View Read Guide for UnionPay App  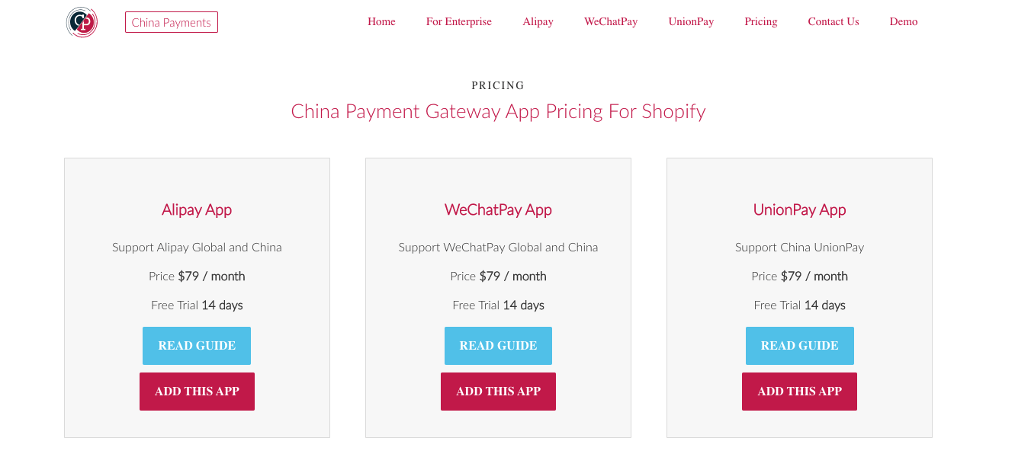tap(800, 346)
